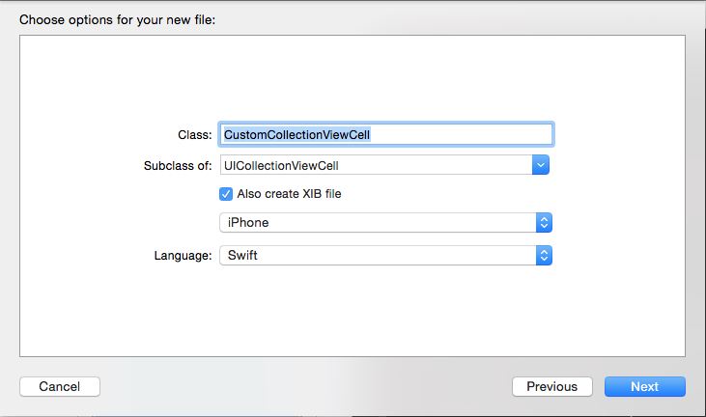The width and height of the screenshot is (706, 417).
Task: Click the blue arrows on iPhone popup
Action: (544, 223)
